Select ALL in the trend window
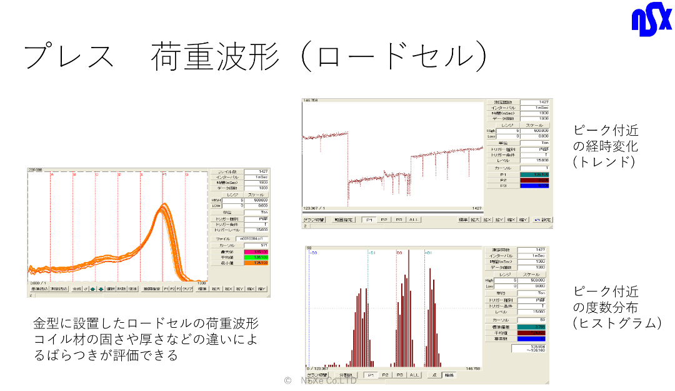Viewport: 675px width, 391px height. [413, 220]
